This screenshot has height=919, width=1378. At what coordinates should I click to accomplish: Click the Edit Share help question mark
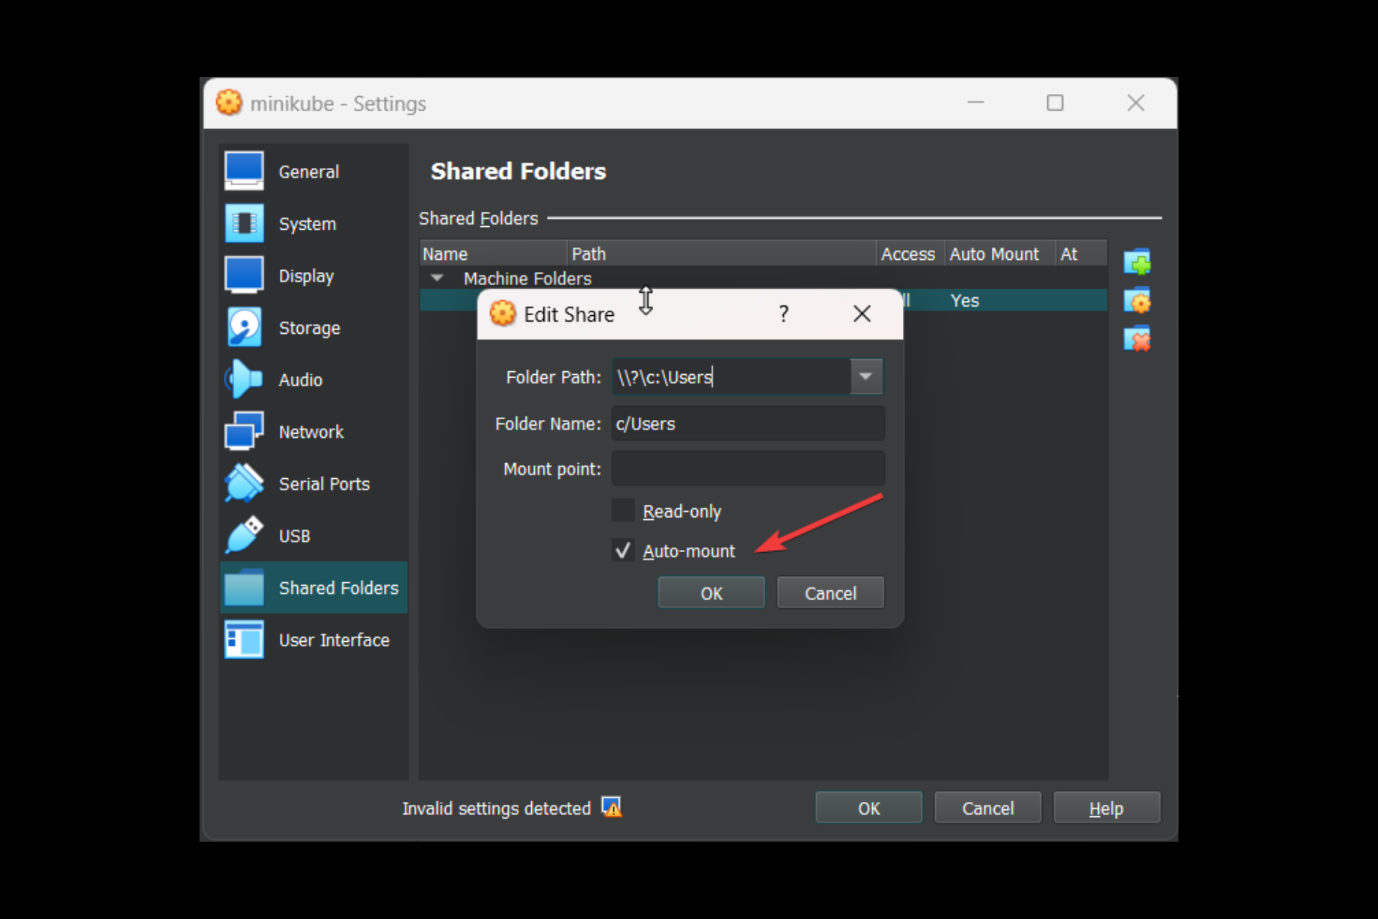[784, 314]
